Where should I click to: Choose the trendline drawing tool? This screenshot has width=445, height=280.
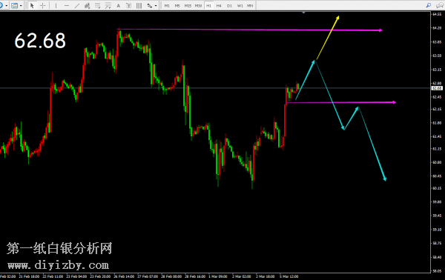(77, 5)
